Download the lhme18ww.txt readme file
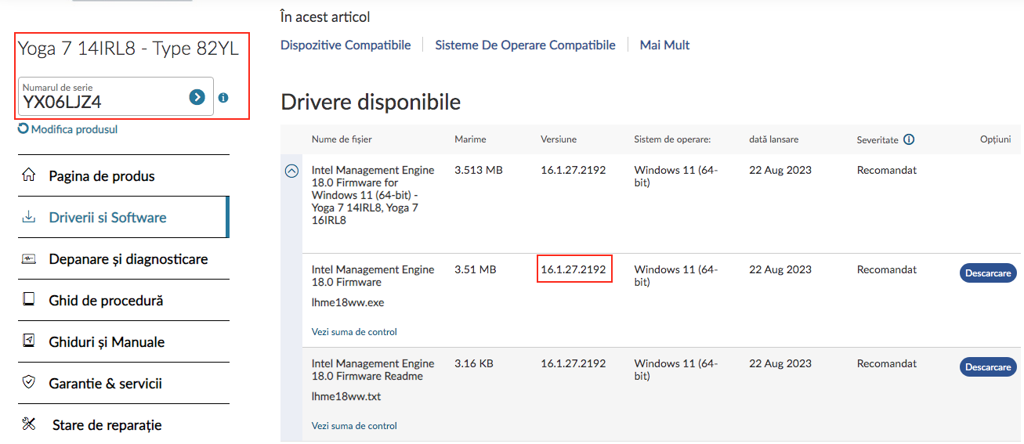This screenshot has height=444, width=1024. click(x=988, y=367)
